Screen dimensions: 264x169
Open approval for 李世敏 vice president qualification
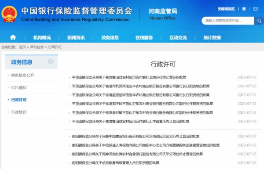pos(143,112)
